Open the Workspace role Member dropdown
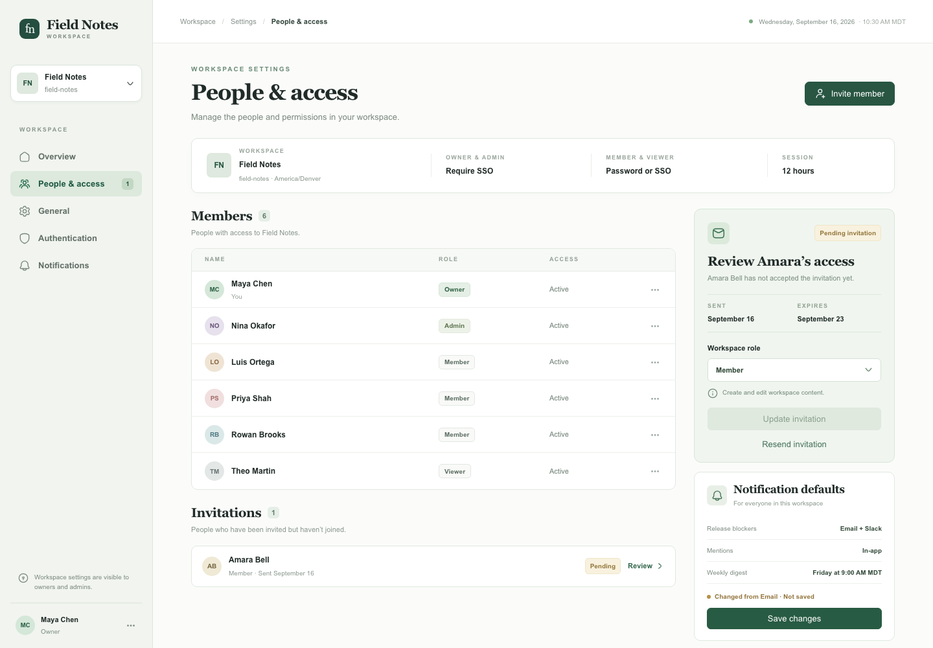Viewport: 933px width, 648px height. coord(794,370)
